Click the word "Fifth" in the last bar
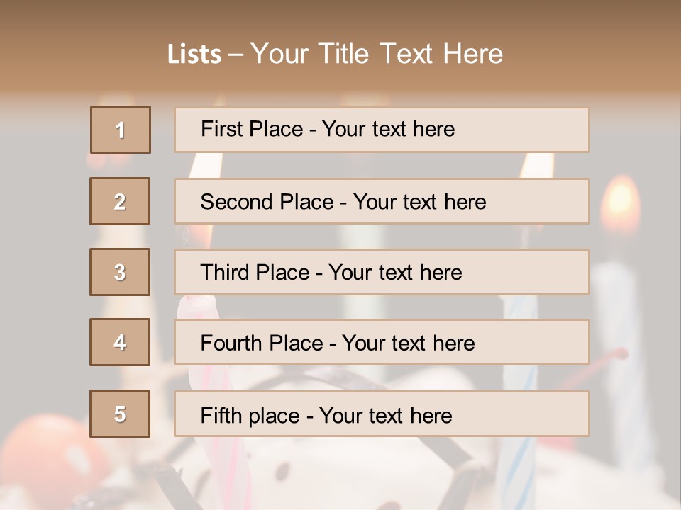This screenshot has width=681, height=510. tap(221, 414)
